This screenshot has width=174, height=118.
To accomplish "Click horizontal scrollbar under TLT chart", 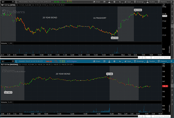I will point(69,116).
